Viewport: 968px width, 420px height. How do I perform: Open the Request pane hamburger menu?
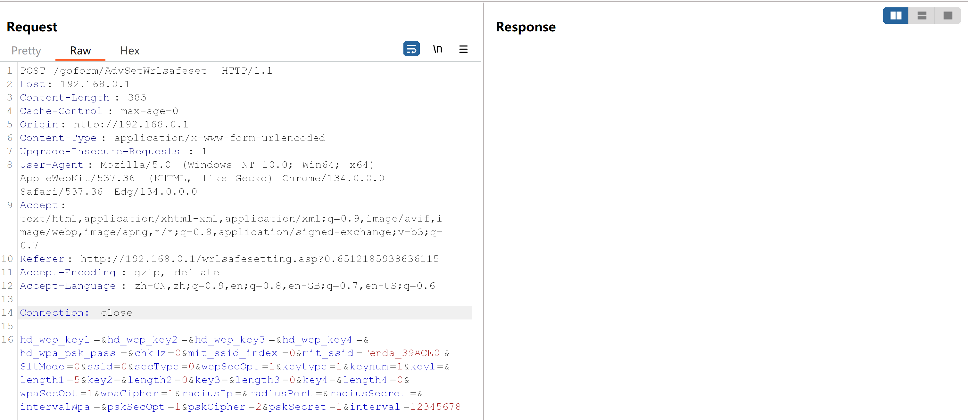click(x=463, y=49)
